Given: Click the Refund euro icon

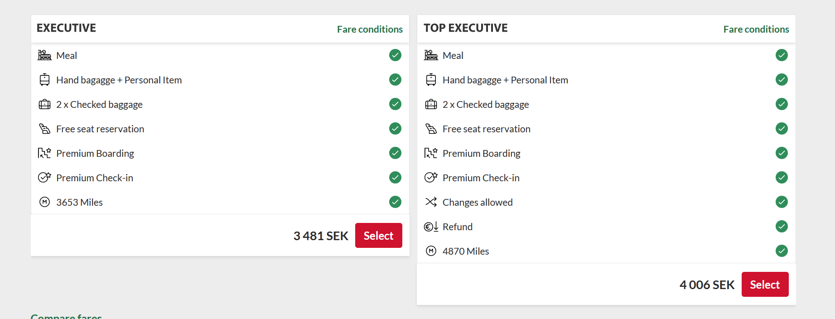Looking at the screenshot, I should (431, 227).
